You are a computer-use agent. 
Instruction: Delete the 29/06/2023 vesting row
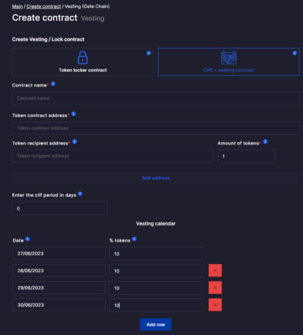click(x=215, y=288)
